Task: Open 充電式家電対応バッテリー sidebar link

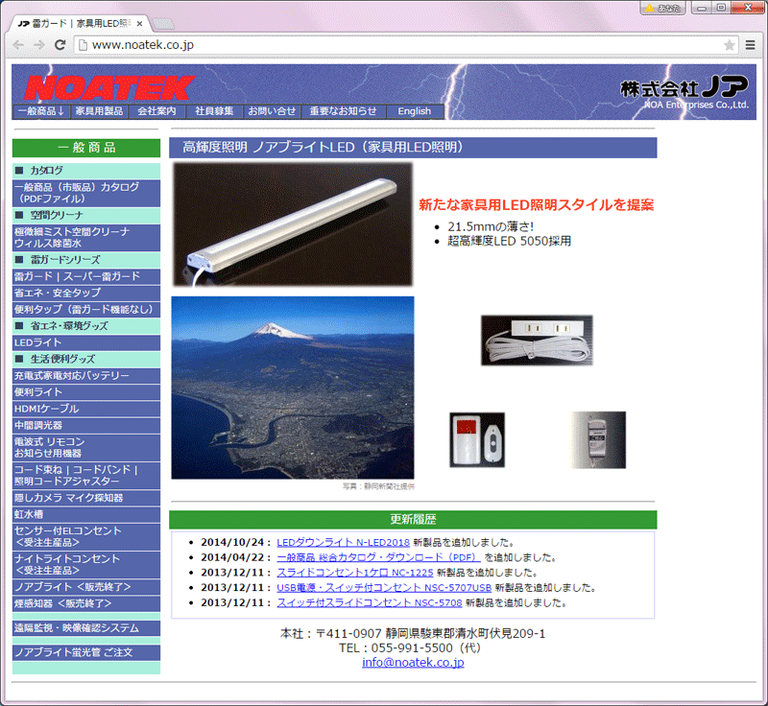Action: [x=86, y=376]
